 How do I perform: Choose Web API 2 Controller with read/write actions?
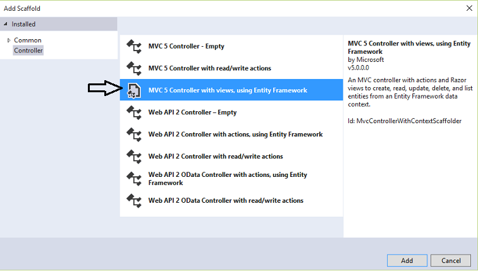click(x=231, y=156)
